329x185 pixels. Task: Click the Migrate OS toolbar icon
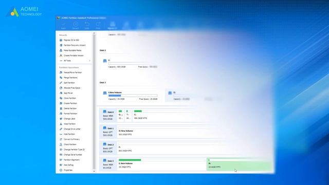click(x=112, y=25)
